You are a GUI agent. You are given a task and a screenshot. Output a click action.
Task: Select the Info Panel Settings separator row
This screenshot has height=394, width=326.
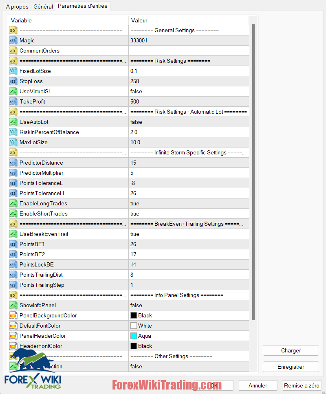(129, 295)
